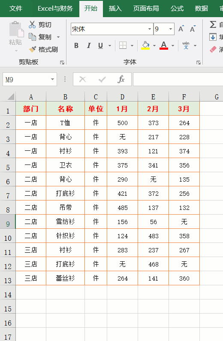Image resolution: width=223 pixels, height=341 pixels.
Task: Open the 页面布局 tab
Action: pyautogui.click(x=146, y=9)
